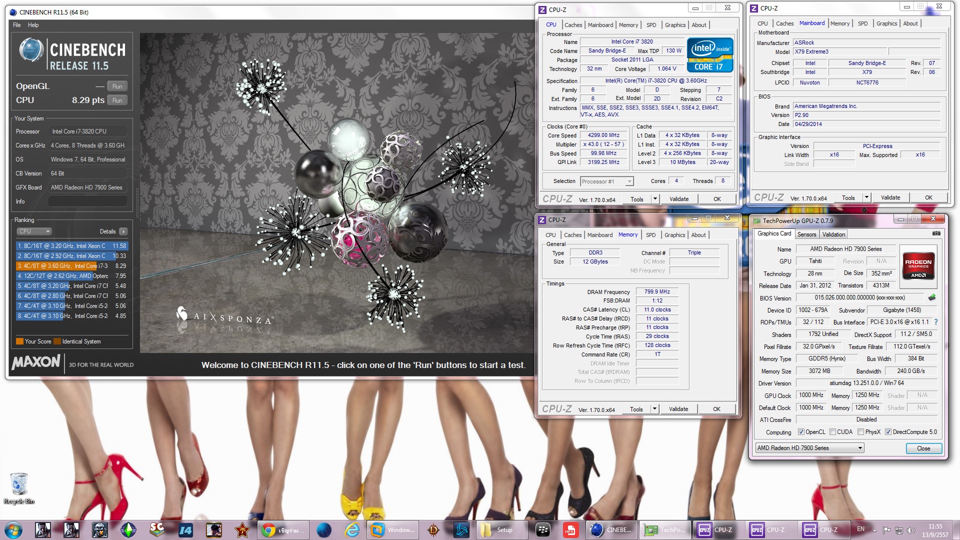960x540 pixels.
Task: Open Internet Explorer from the taskbar
Action: point(352,530)
